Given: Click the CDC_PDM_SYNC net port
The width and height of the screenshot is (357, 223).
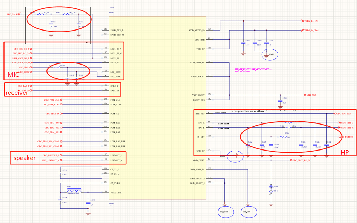Looking at the screenshot, I should pyautogui.click(x=52, y=104).
